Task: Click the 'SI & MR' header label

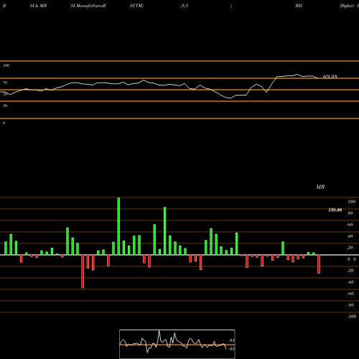Action: coord(38,6)
